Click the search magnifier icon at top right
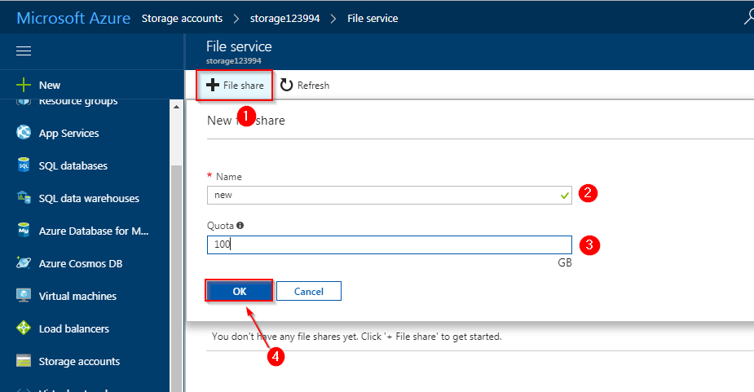The height and width of the screenshot is (392, 754). coord(749,17)
